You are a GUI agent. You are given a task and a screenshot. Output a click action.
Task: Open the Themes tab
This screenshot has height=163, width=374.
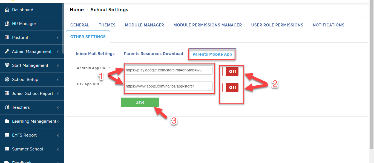point(107,25)
